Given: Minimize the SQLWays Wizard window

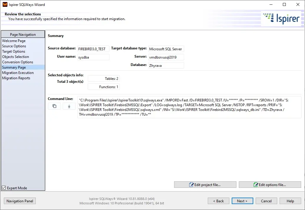Looking at the screenshot, I should pos(271,4).
